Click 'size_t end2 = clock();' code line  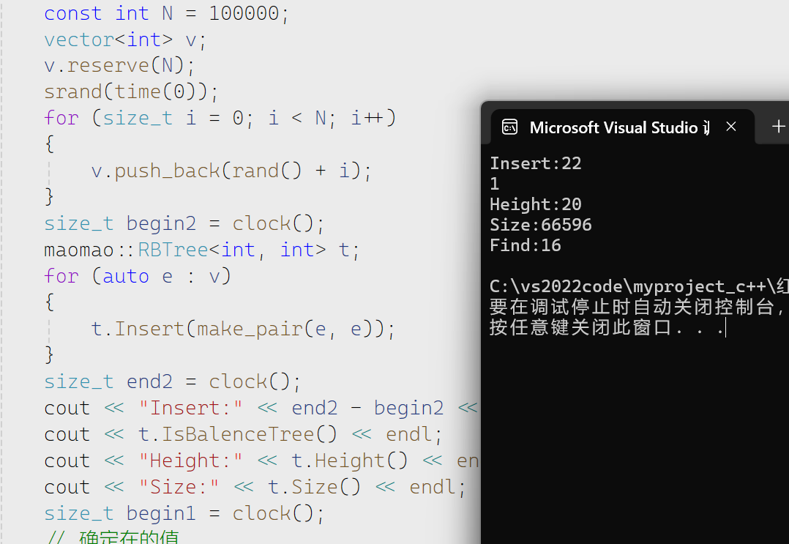pyautogui.click(x=173, y=382)
